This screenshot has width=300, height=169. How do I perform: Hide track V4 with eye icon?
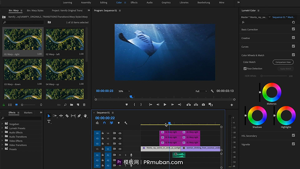click(120, 133)
